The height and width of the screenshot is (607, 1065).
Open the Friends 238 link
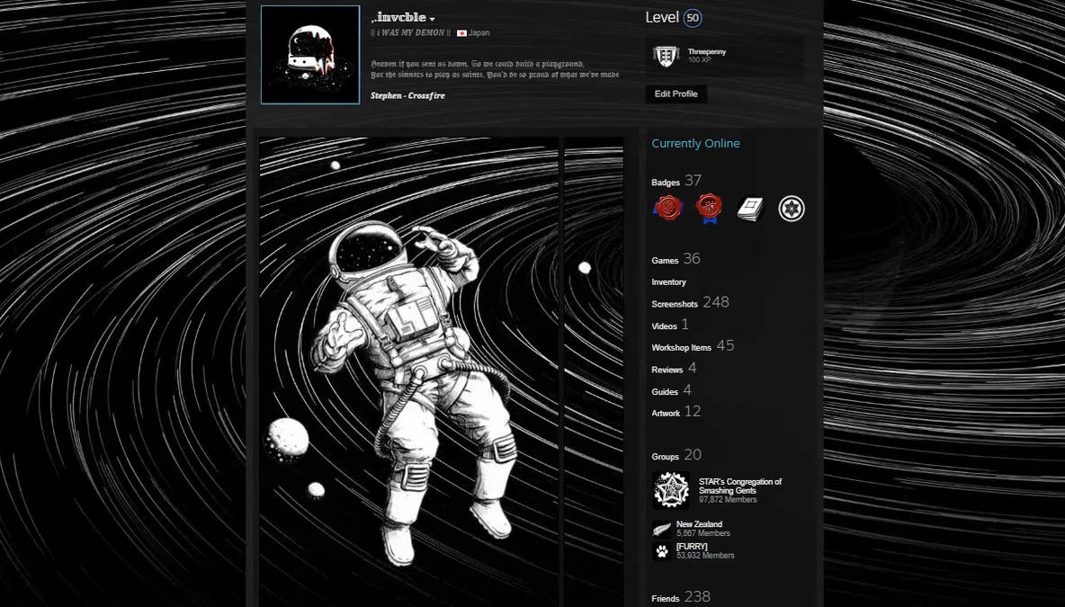pos(681,597)
